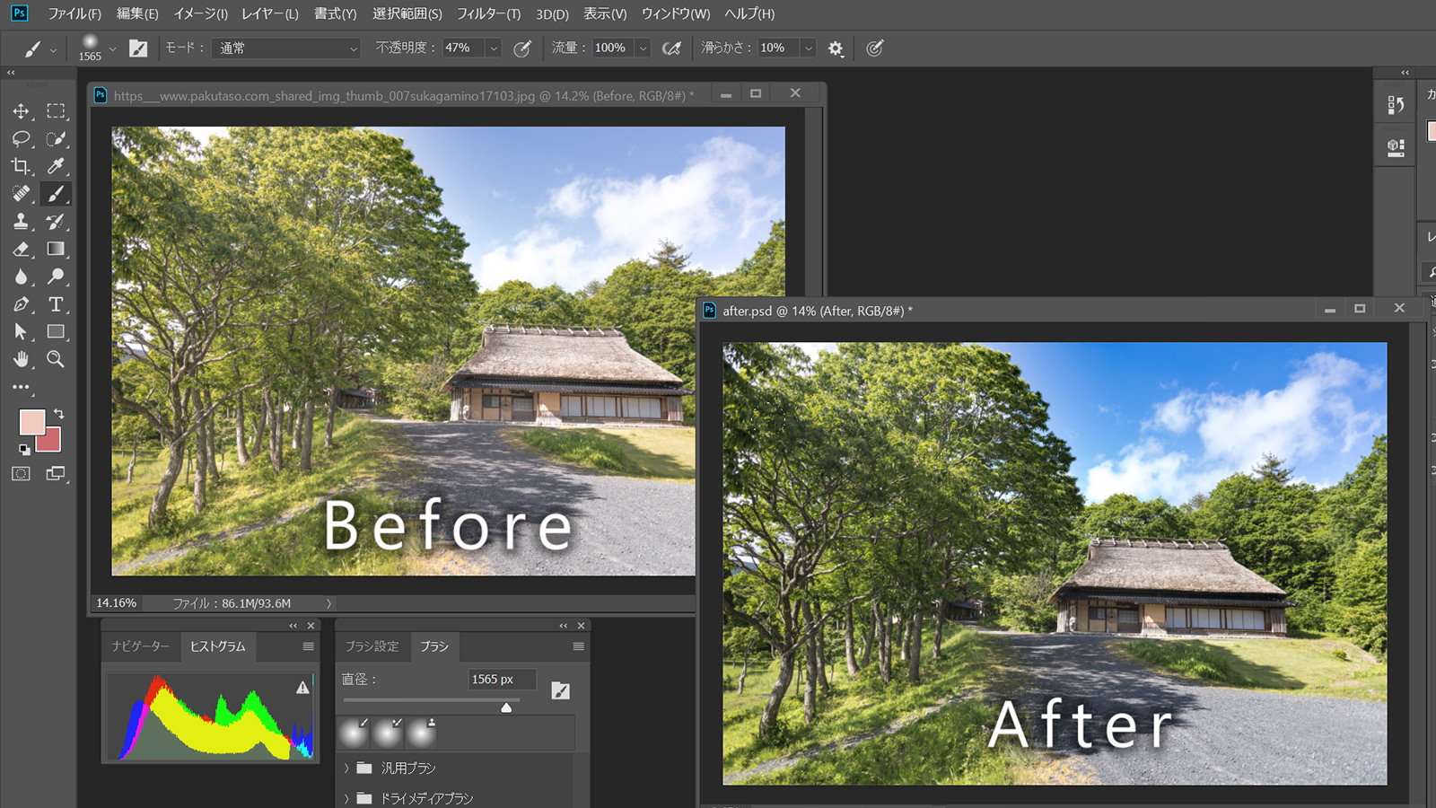The width and height of the screenshot is (1436, 808).
Task: Select the Clone Stamp tool
Action: [21, 222]
